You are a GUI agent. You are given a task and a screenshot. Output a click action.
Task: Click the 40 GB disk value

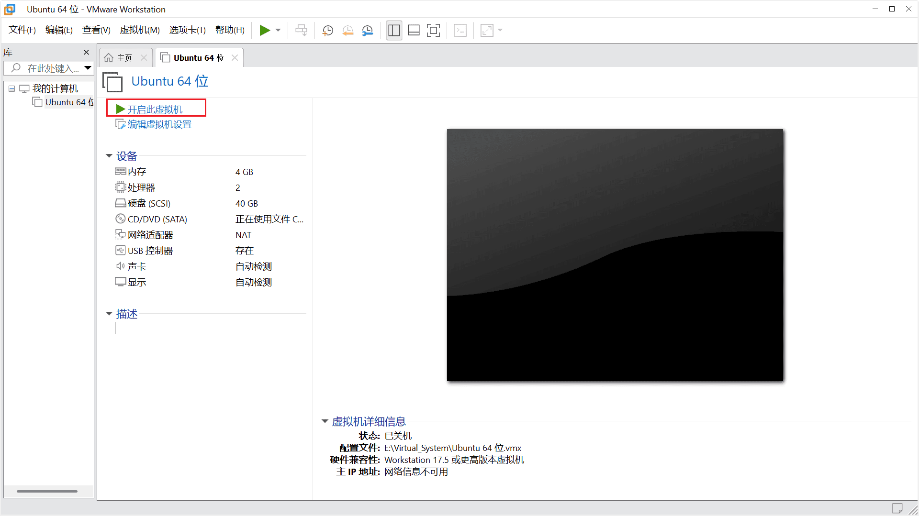coord(247,204)
